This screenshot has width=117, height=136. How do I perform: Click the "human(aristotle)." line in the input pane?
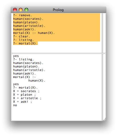(29, 26)
